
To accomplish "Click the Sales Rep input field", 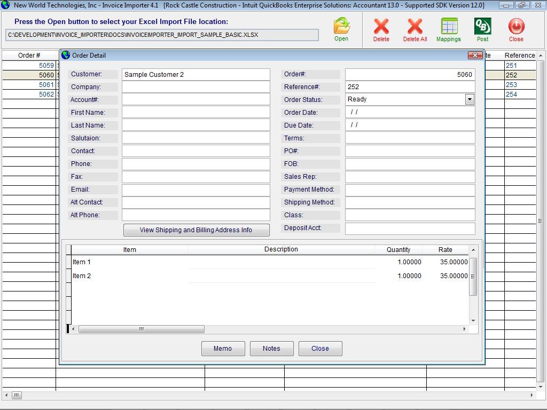I will (410, 177).
